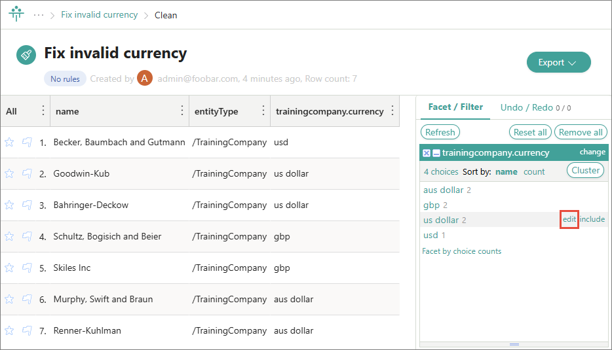Flag row 1 Becker, Baumbach and Gutmann

pyautogui.click(x=27, y=142)
